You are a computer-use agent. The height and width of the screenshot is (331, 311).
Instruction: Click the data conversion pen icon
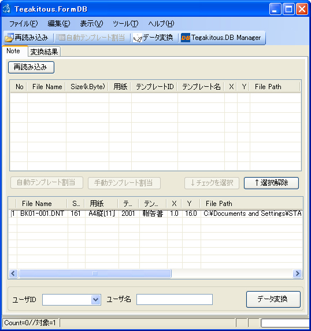pyautogui.click(x=138, y=38)
